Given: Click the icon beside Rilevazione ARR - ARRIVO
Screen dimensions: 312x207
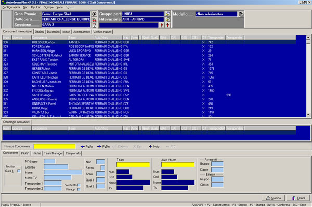Looking at the screenshot, I should [x=168, y=20].
